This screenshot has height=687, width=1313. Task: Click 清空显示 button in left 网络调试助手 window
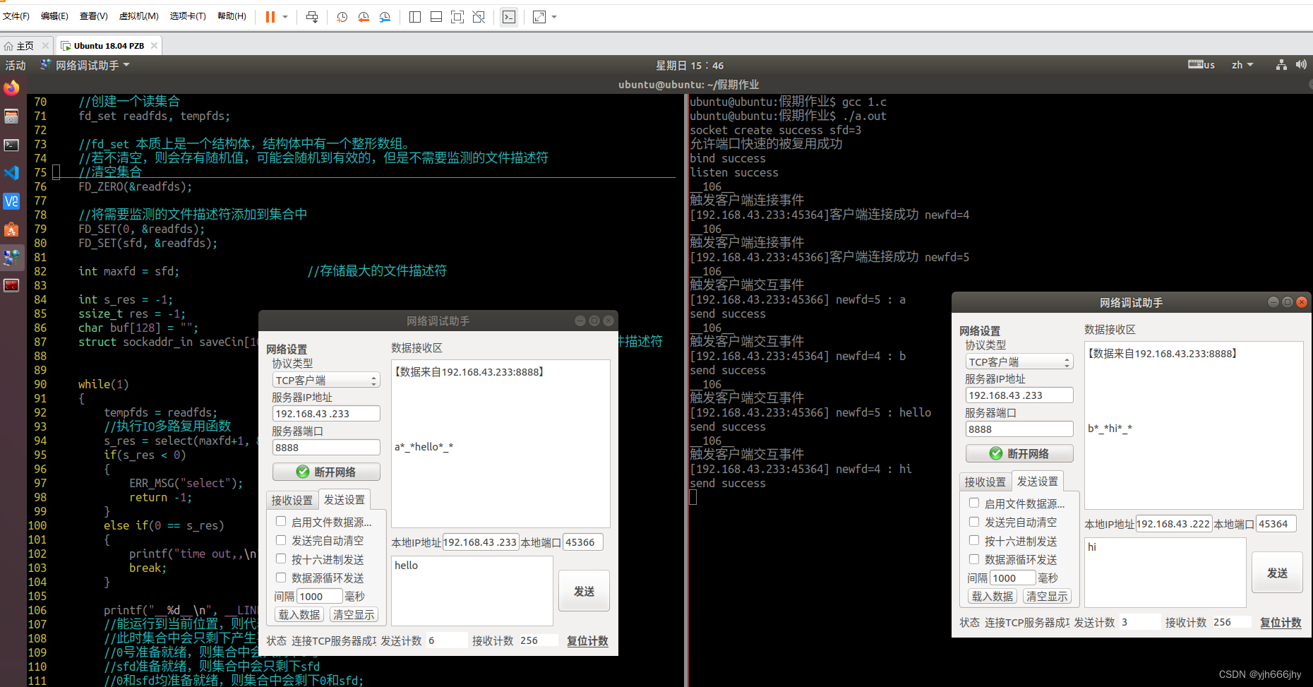click(x=354, y=615)
